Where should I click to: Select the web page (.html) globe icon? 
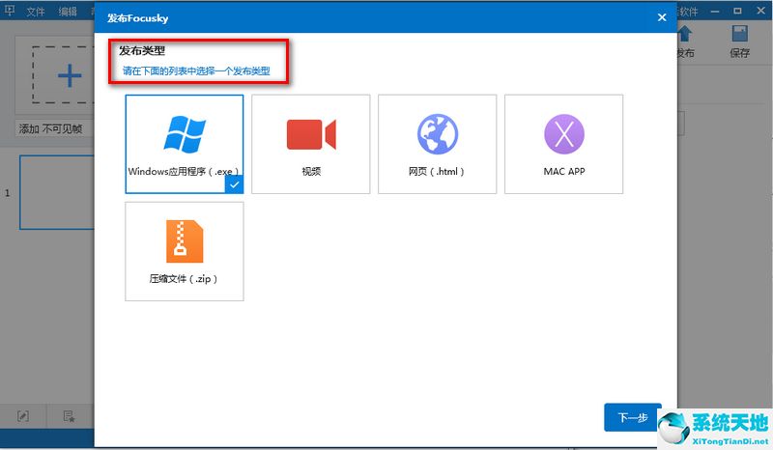(437, 134)
